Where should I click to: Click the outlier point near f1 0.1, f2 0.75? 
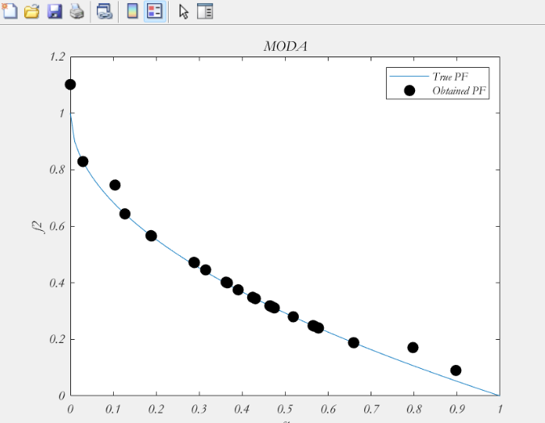[x=115, y=185]
